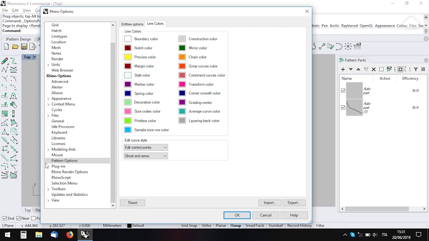Select Rhino Render Options in the tree
The height and width of the screenshot is (241, 429).
coord(70,172)
